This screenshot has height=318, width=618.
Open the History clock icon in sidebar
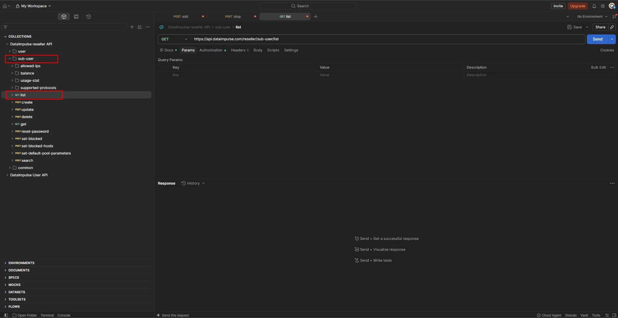(88, 17)
